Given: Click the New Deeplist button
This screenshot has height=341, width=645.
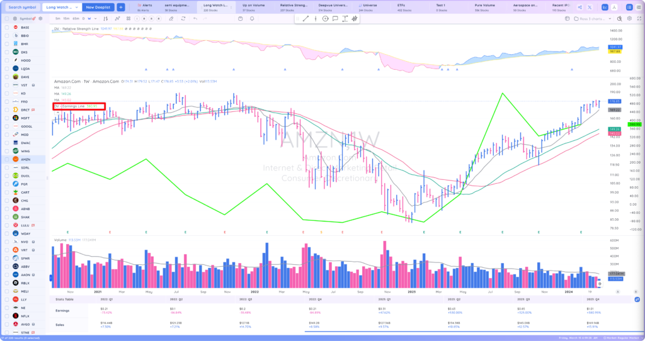Looking at the screenshot, I should tap(98, 7).
